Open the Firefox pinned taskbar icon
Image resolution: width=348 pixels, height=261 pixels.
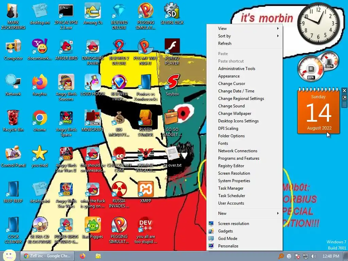pyautogui.click(x=83, y=256)
